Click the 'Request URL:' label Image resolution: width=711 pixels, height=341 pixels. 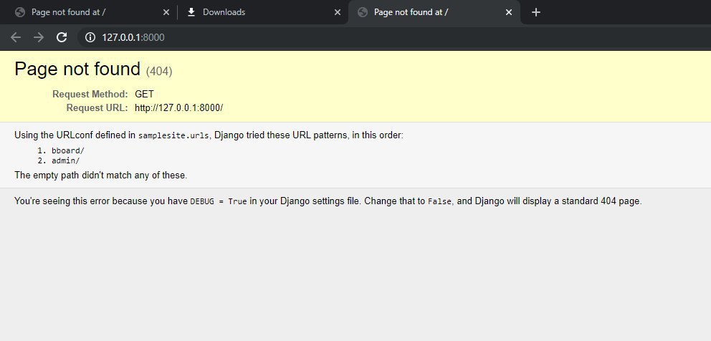(97, 108)
